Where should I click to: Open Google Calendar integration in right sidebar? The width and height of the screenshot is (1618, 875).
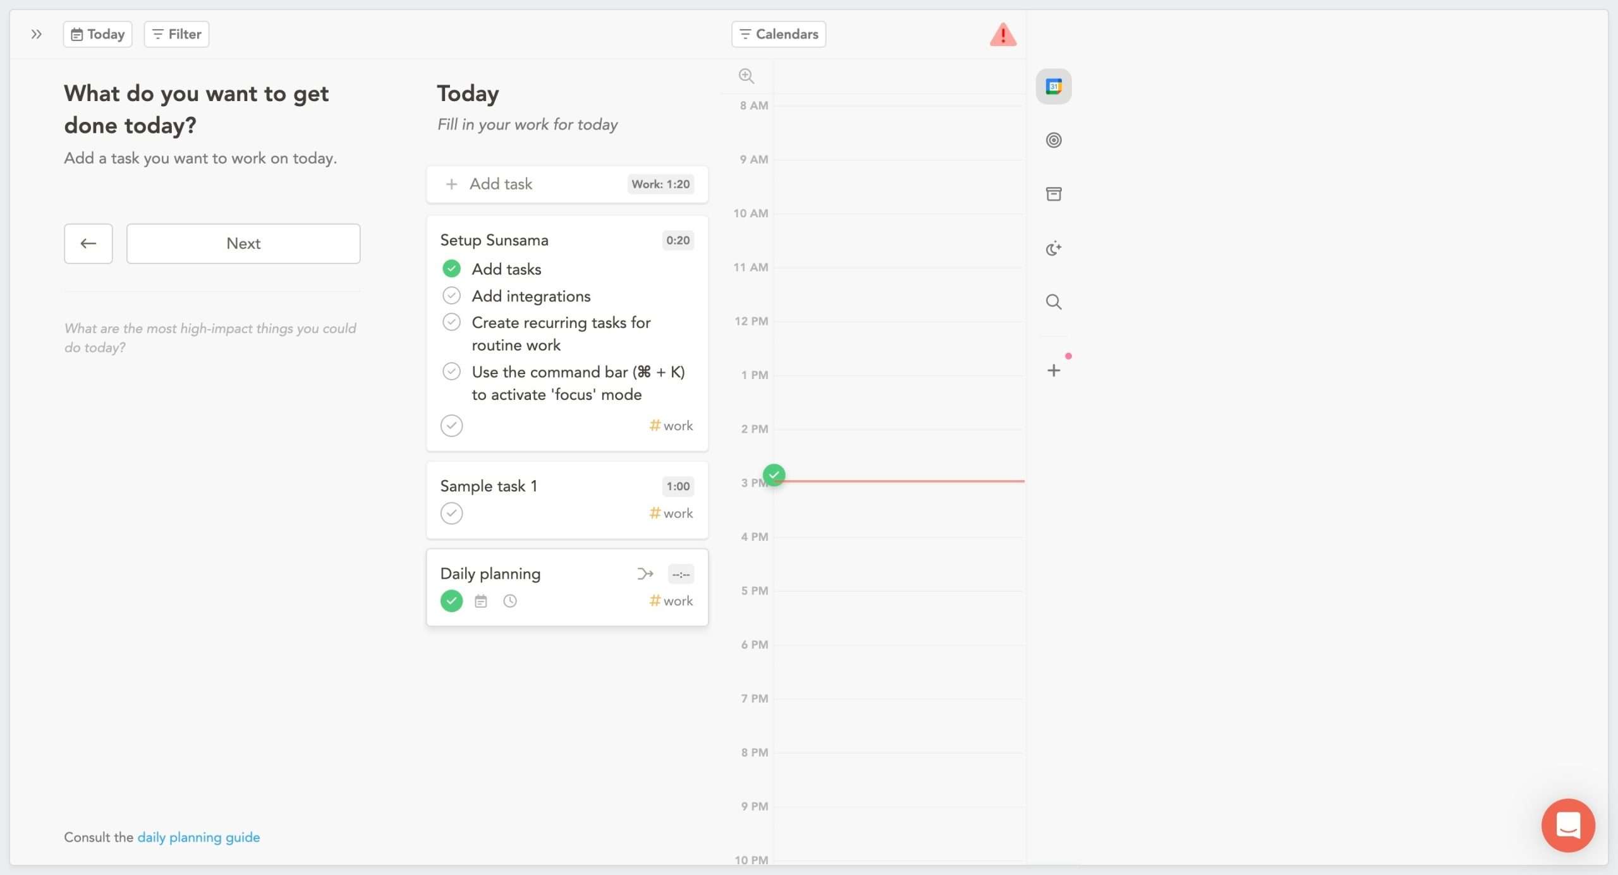[1053, 86]
